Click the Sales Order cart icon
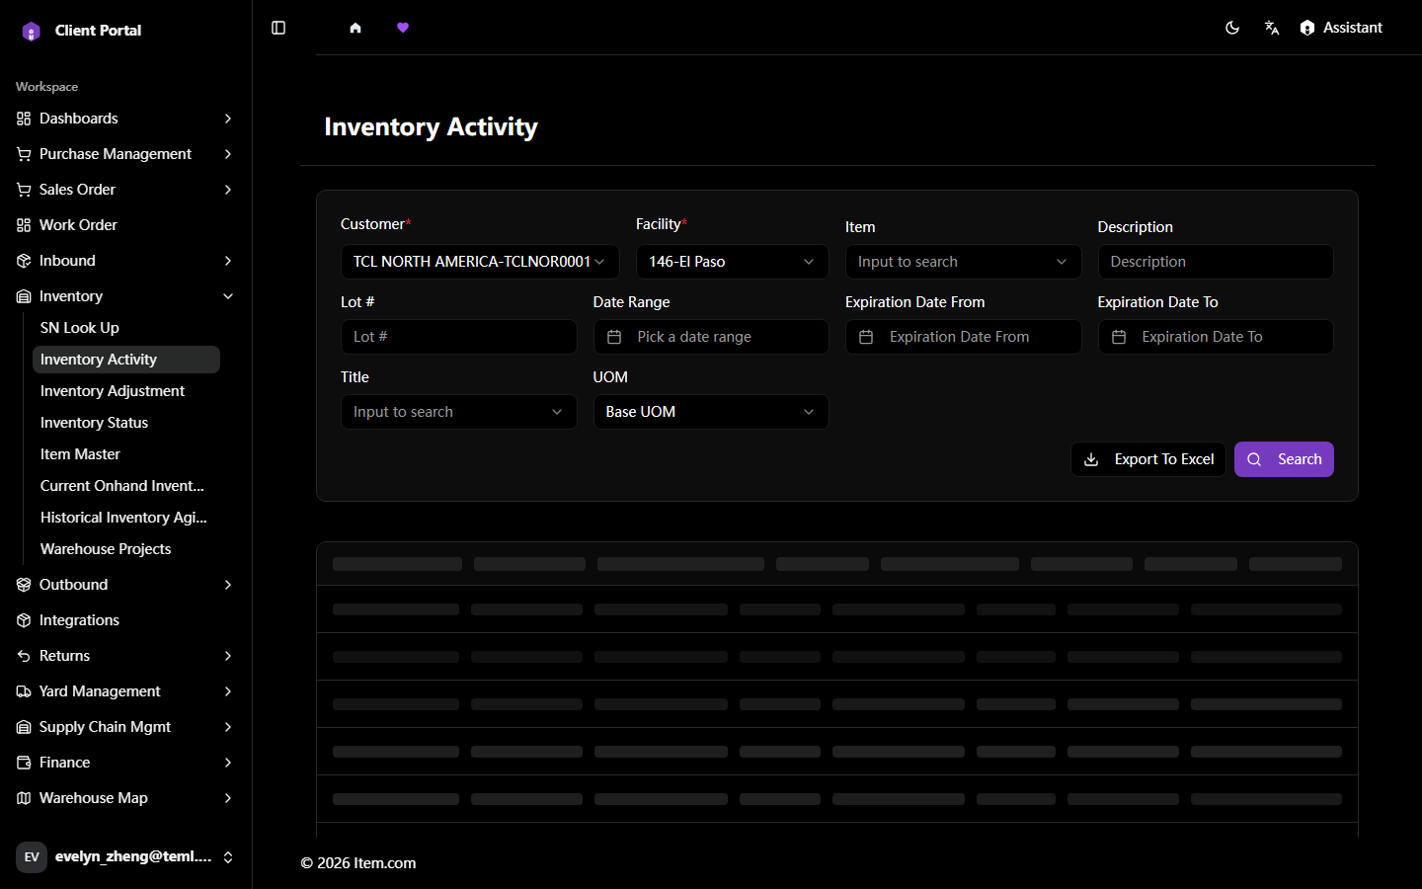Viewport: 1422px width, 889px height. tap(24, 190)
